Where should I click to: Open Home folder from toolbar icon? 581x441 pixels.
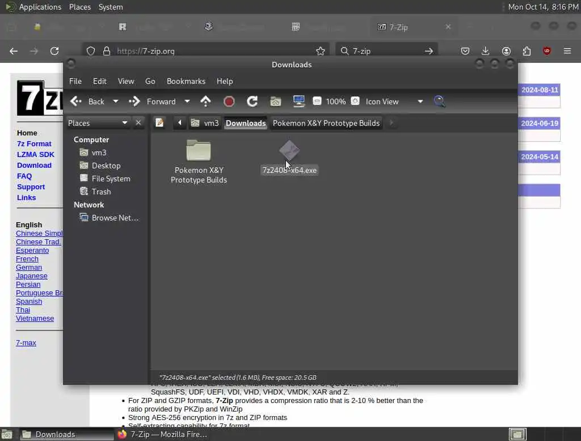click(x=275, y=101)
